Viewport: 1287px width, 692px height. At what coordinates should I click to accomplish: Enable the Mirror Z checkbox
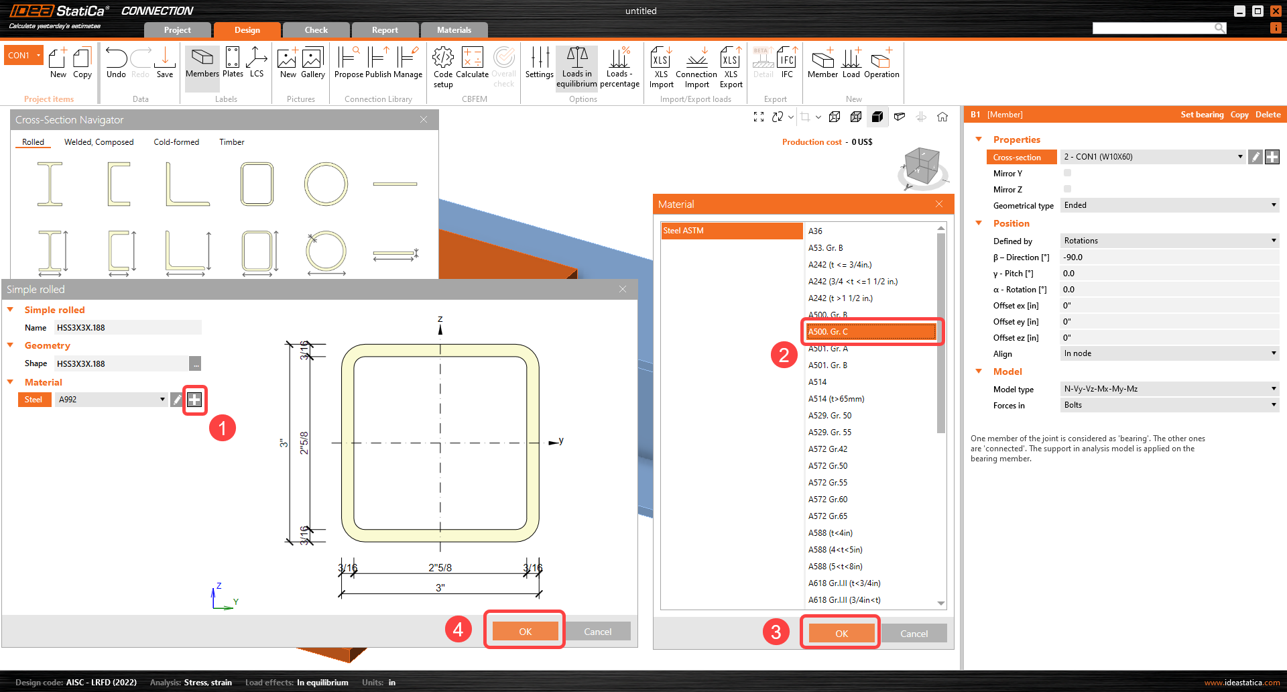[x=1067, y=188]
